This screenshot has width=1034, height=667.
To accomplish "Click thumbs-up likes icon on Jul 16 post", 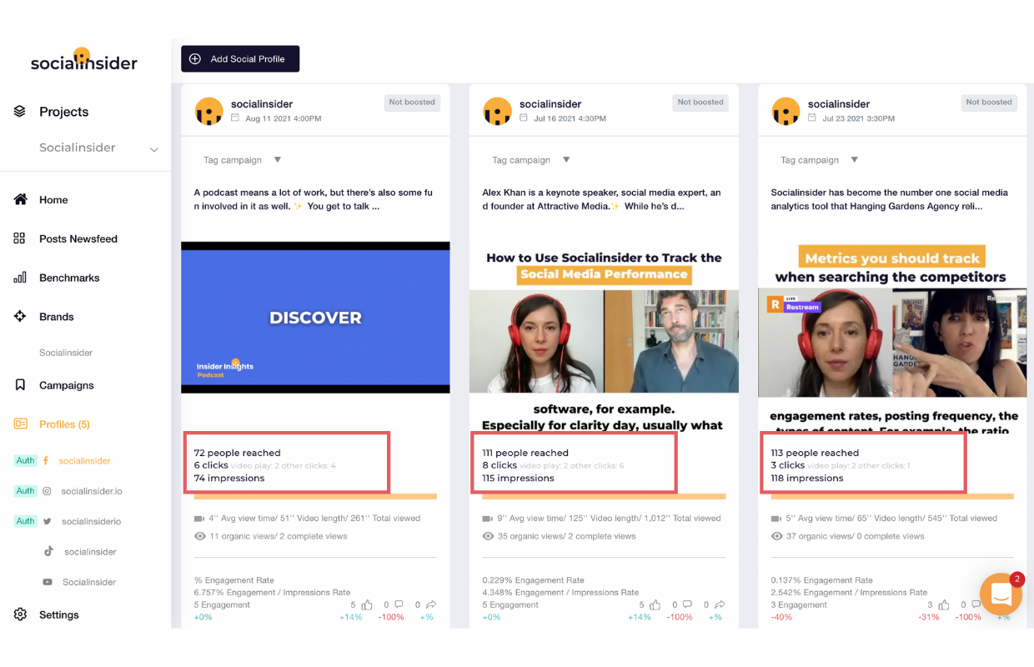I will coord(655,604).
